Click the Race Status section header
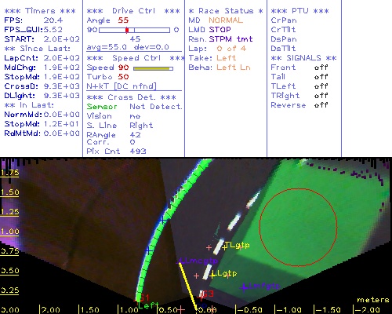Image resolution: width=392 pixels, height=314 pixels. click(x=226, y=11)
